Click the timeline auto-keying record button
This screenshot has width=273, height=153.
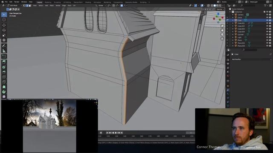click(101, 133)
